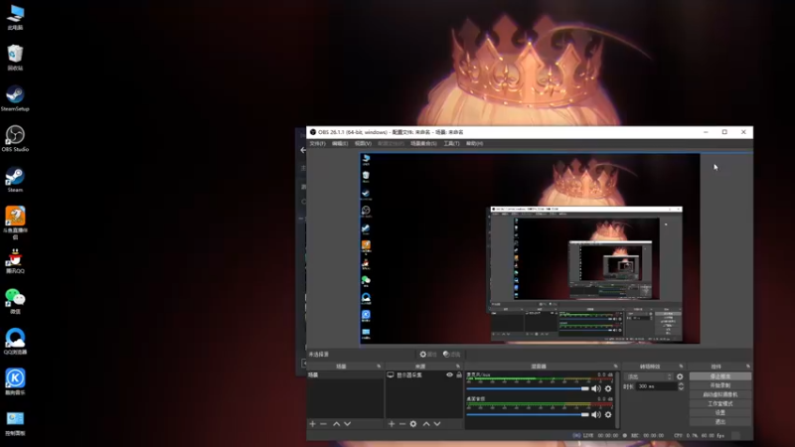
Task: Click the 开始录制 start recording button
Action: [x=719, y=385]
